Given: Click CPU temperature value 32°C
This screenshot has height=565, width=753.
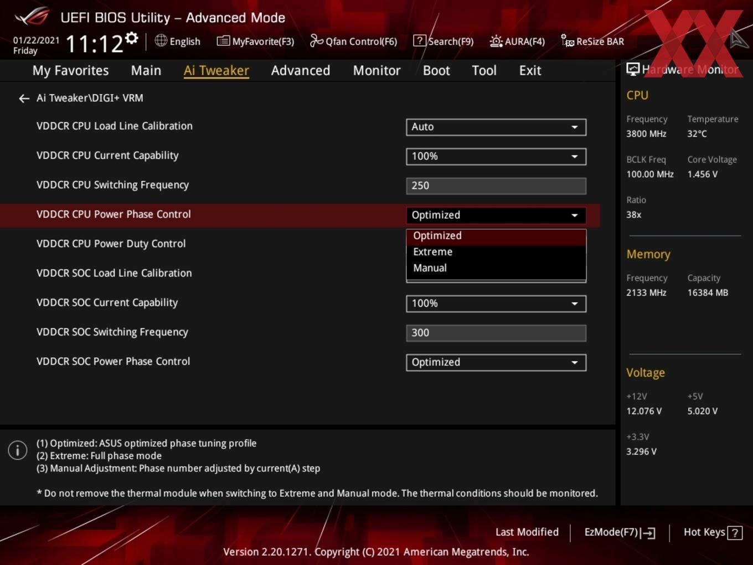Looking at the screenshot, I should coord(697,133).
